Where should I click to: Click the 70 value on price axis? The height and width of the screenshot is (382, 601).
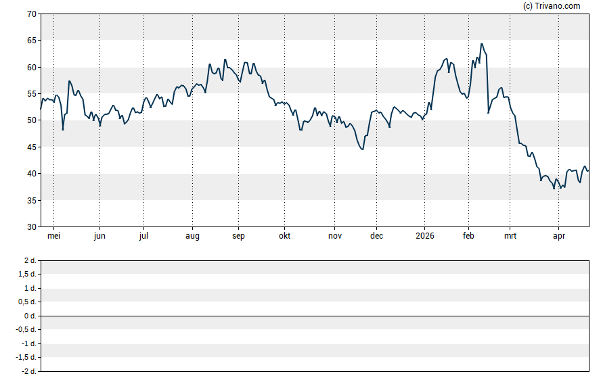pos(32,14)
